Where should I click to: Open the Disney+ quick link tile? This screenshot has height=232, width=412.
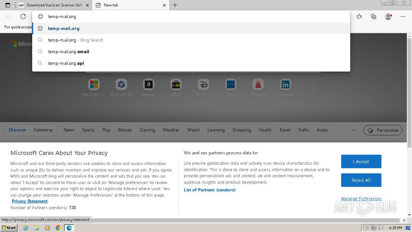tap(203, 87)
